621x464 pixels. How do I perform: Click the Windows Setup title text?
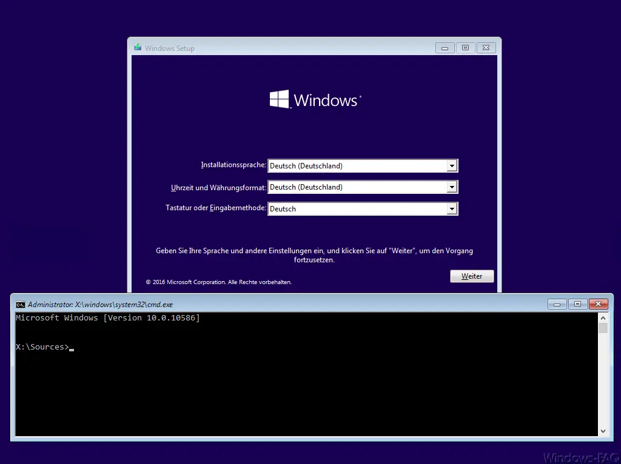tap(170, 48)
